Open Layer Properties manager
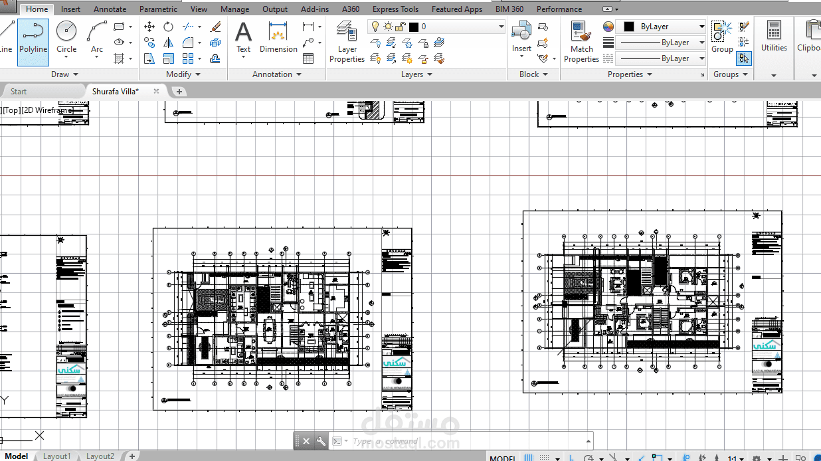 click(346, 41)
